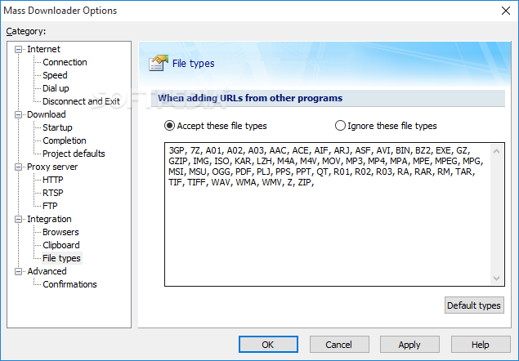
Task: Go to Speed settings
Action: [55, 75]
